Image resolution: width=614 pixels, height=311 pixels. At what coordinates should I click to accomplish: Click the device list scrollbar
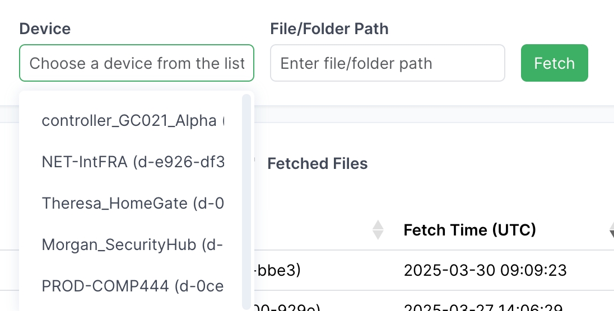(246, 201)
